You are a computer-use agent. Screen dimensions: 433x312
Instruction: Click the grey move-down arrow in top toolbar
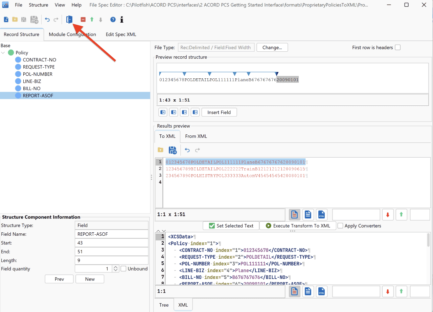pyautogui.click(x=100, y=20)
